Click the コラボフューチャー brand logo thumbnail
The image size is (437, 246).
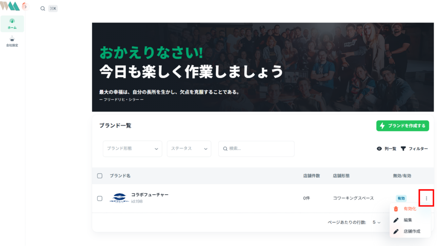tap(119, 198)
